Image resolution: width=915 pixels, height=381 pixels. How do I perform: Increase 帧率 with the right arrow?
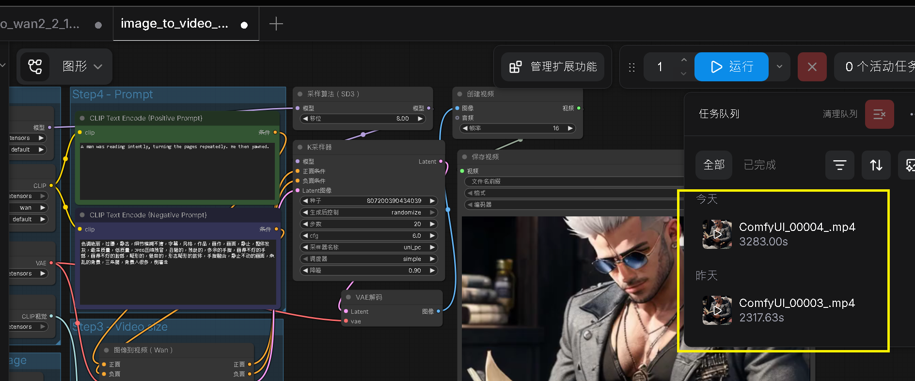(x=570, y=128)
